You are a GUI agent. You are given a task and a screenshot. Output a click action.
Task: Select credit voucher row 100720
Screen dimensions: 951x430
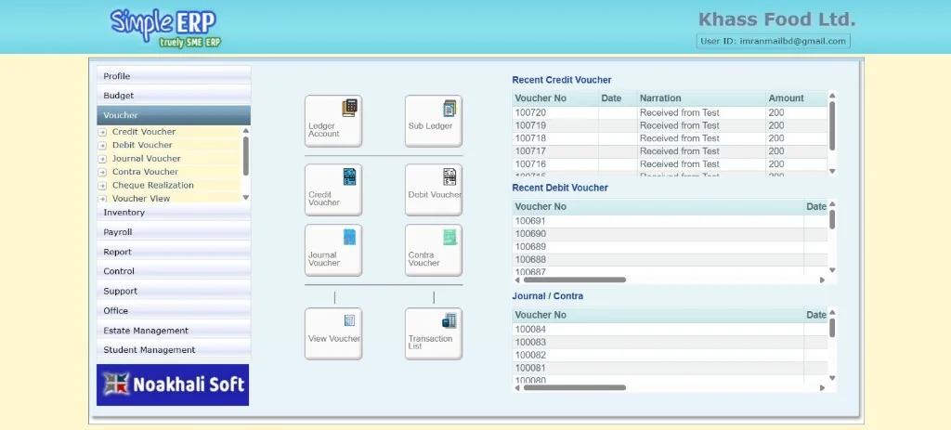(x=670, y=112)
